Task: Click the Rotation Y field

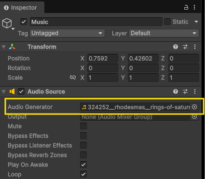Action: 143,68
